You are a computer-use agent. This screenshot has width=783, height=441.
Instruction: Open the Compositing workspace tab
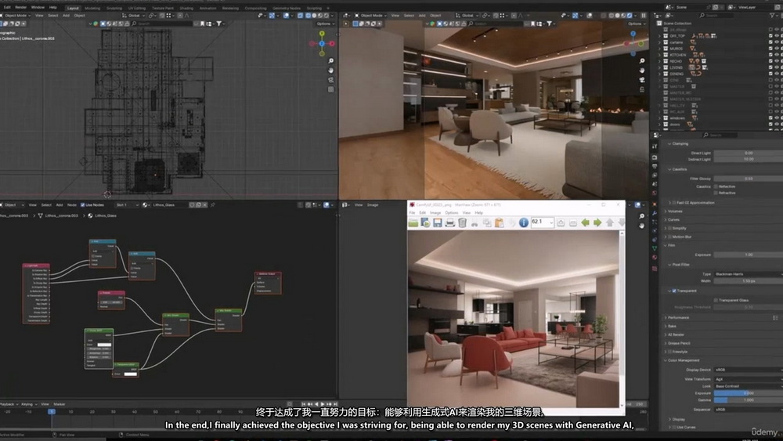click(255, 8)
